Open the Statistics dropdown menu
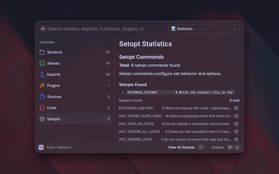 coord(204,29)
